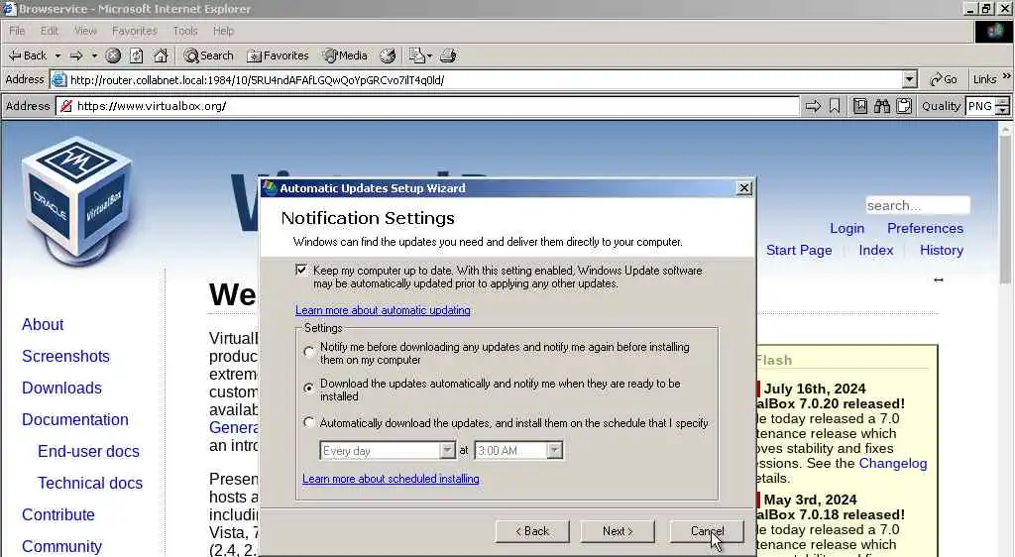Open the History globe icon
The height and width of the screenshot is (557, 1015).
[x=388, y=56]
